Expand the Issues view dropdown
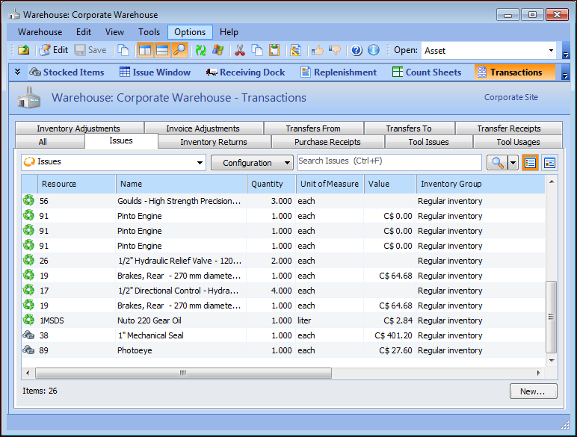 200,163
